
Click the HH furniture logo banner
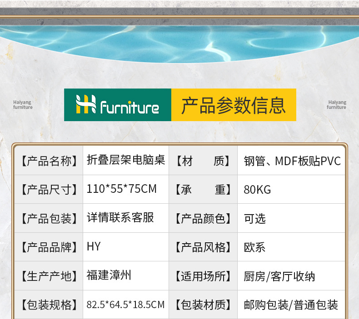pos(118,105)
